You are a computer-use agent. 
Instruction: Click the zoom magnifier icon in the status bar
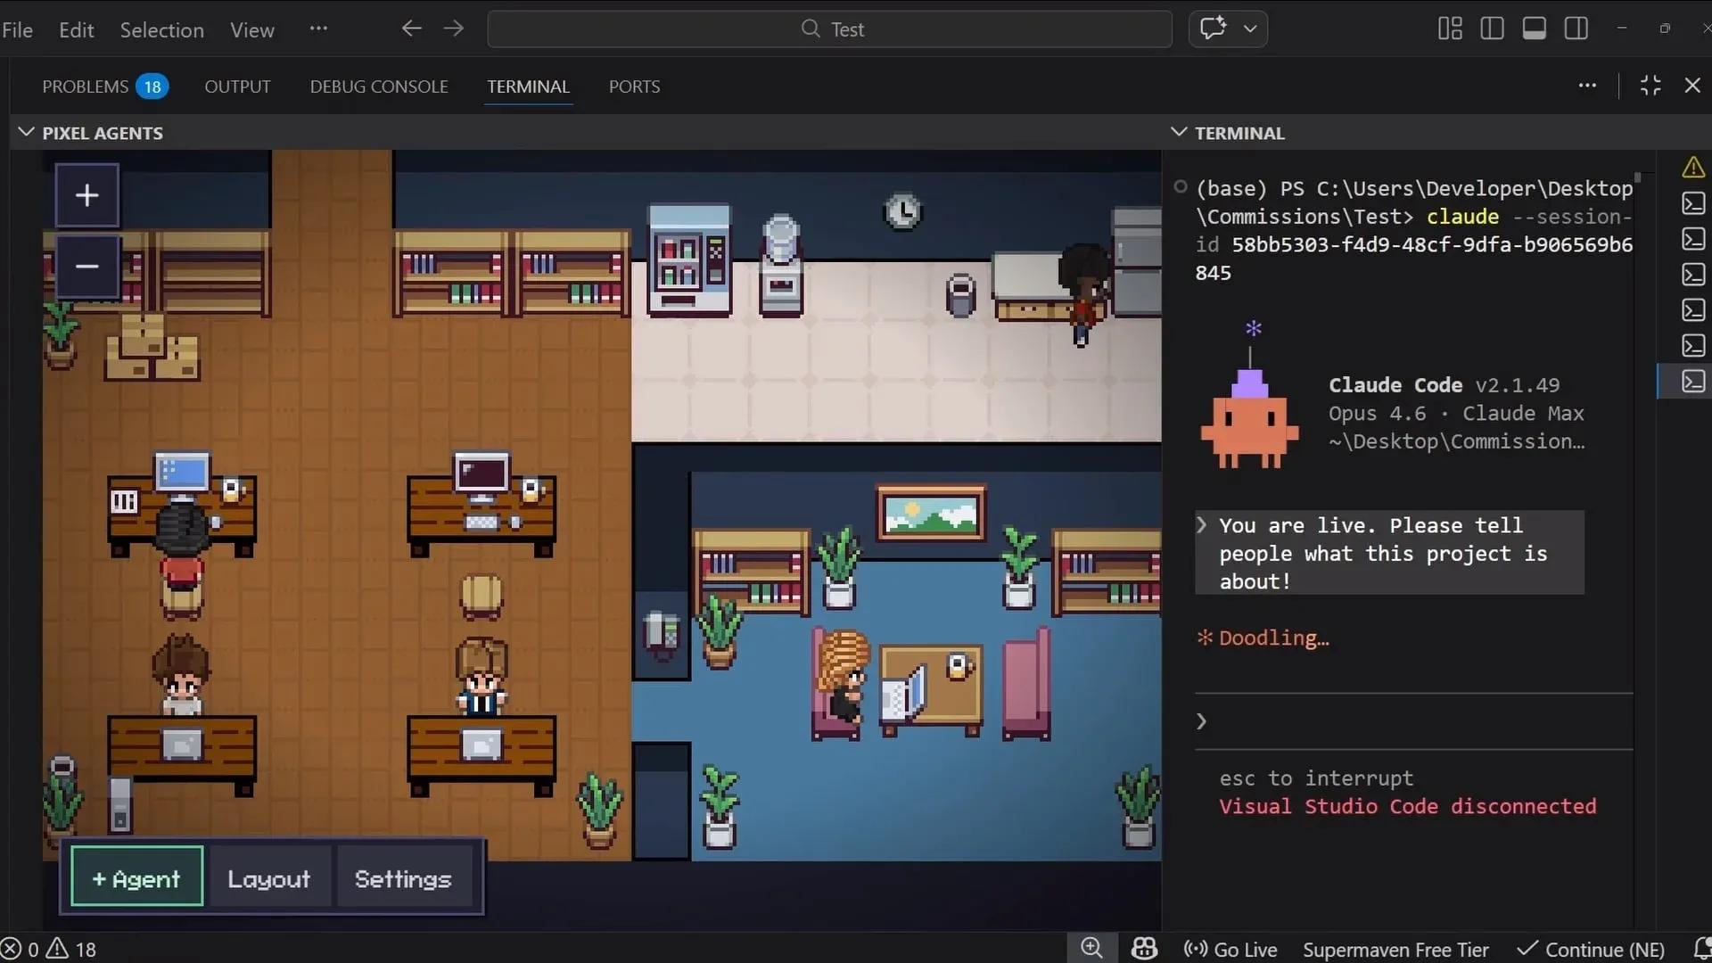(x=1092, y=948)
